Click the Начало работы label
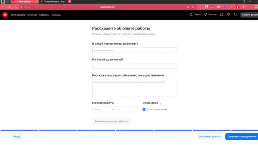The height and width of the screenshot is (145, 258). click(x=103, y=103)
